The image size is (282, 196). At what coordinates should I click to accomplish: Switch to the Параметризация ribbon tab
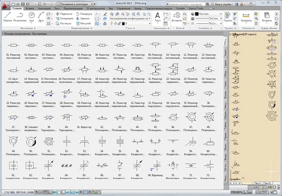[x=73, y=8]
